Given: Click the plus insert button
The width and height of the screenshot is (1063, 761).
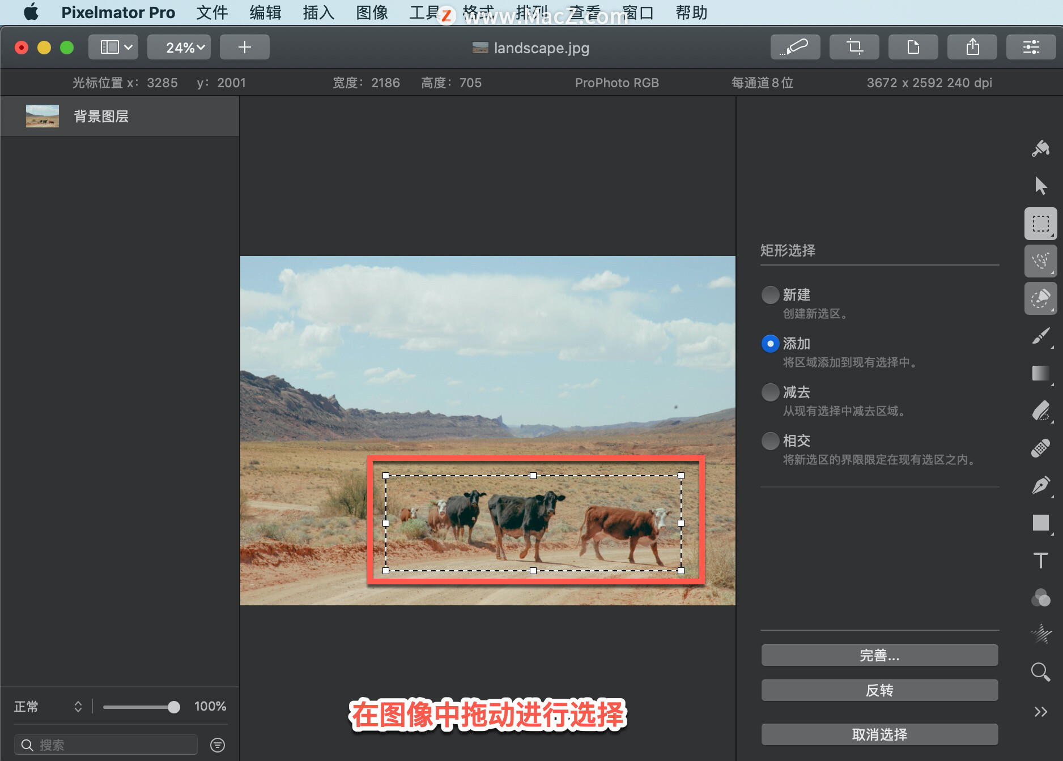Looking at the screenshot, I should pyautogui.click(x=244, y=47).
